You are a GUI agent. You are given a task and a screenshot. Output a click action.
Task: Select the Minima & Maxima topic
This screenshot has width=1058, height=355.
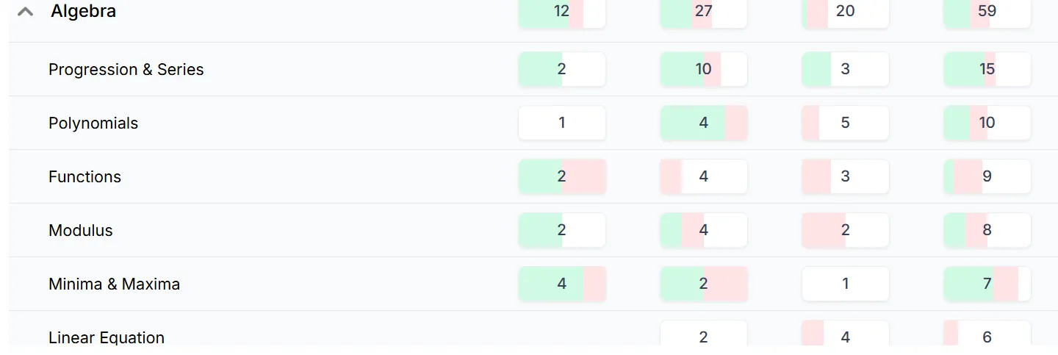pos(114,284)
